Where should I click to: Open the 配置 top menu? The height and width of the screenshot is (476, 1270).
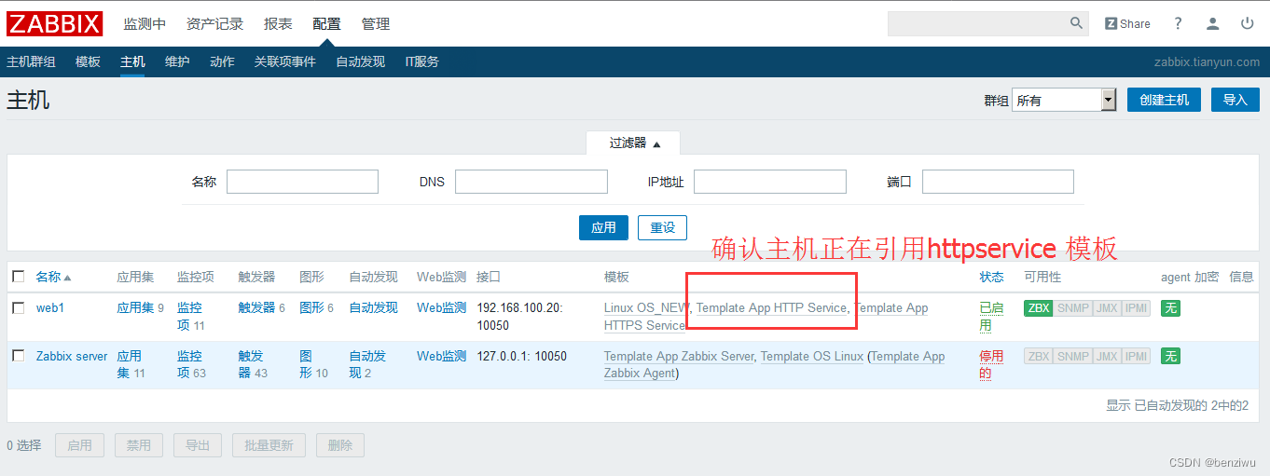click(326, 23)
